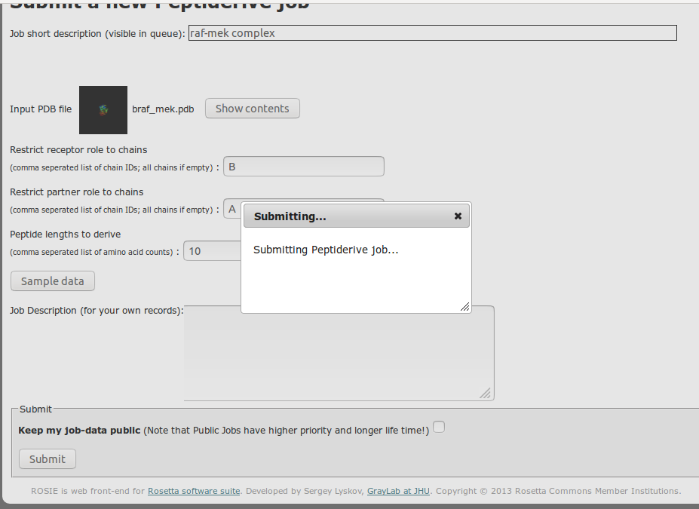699x509 pixels.
Task: Click the Job Description textarea resize grip
Action: tap(486, 393)
